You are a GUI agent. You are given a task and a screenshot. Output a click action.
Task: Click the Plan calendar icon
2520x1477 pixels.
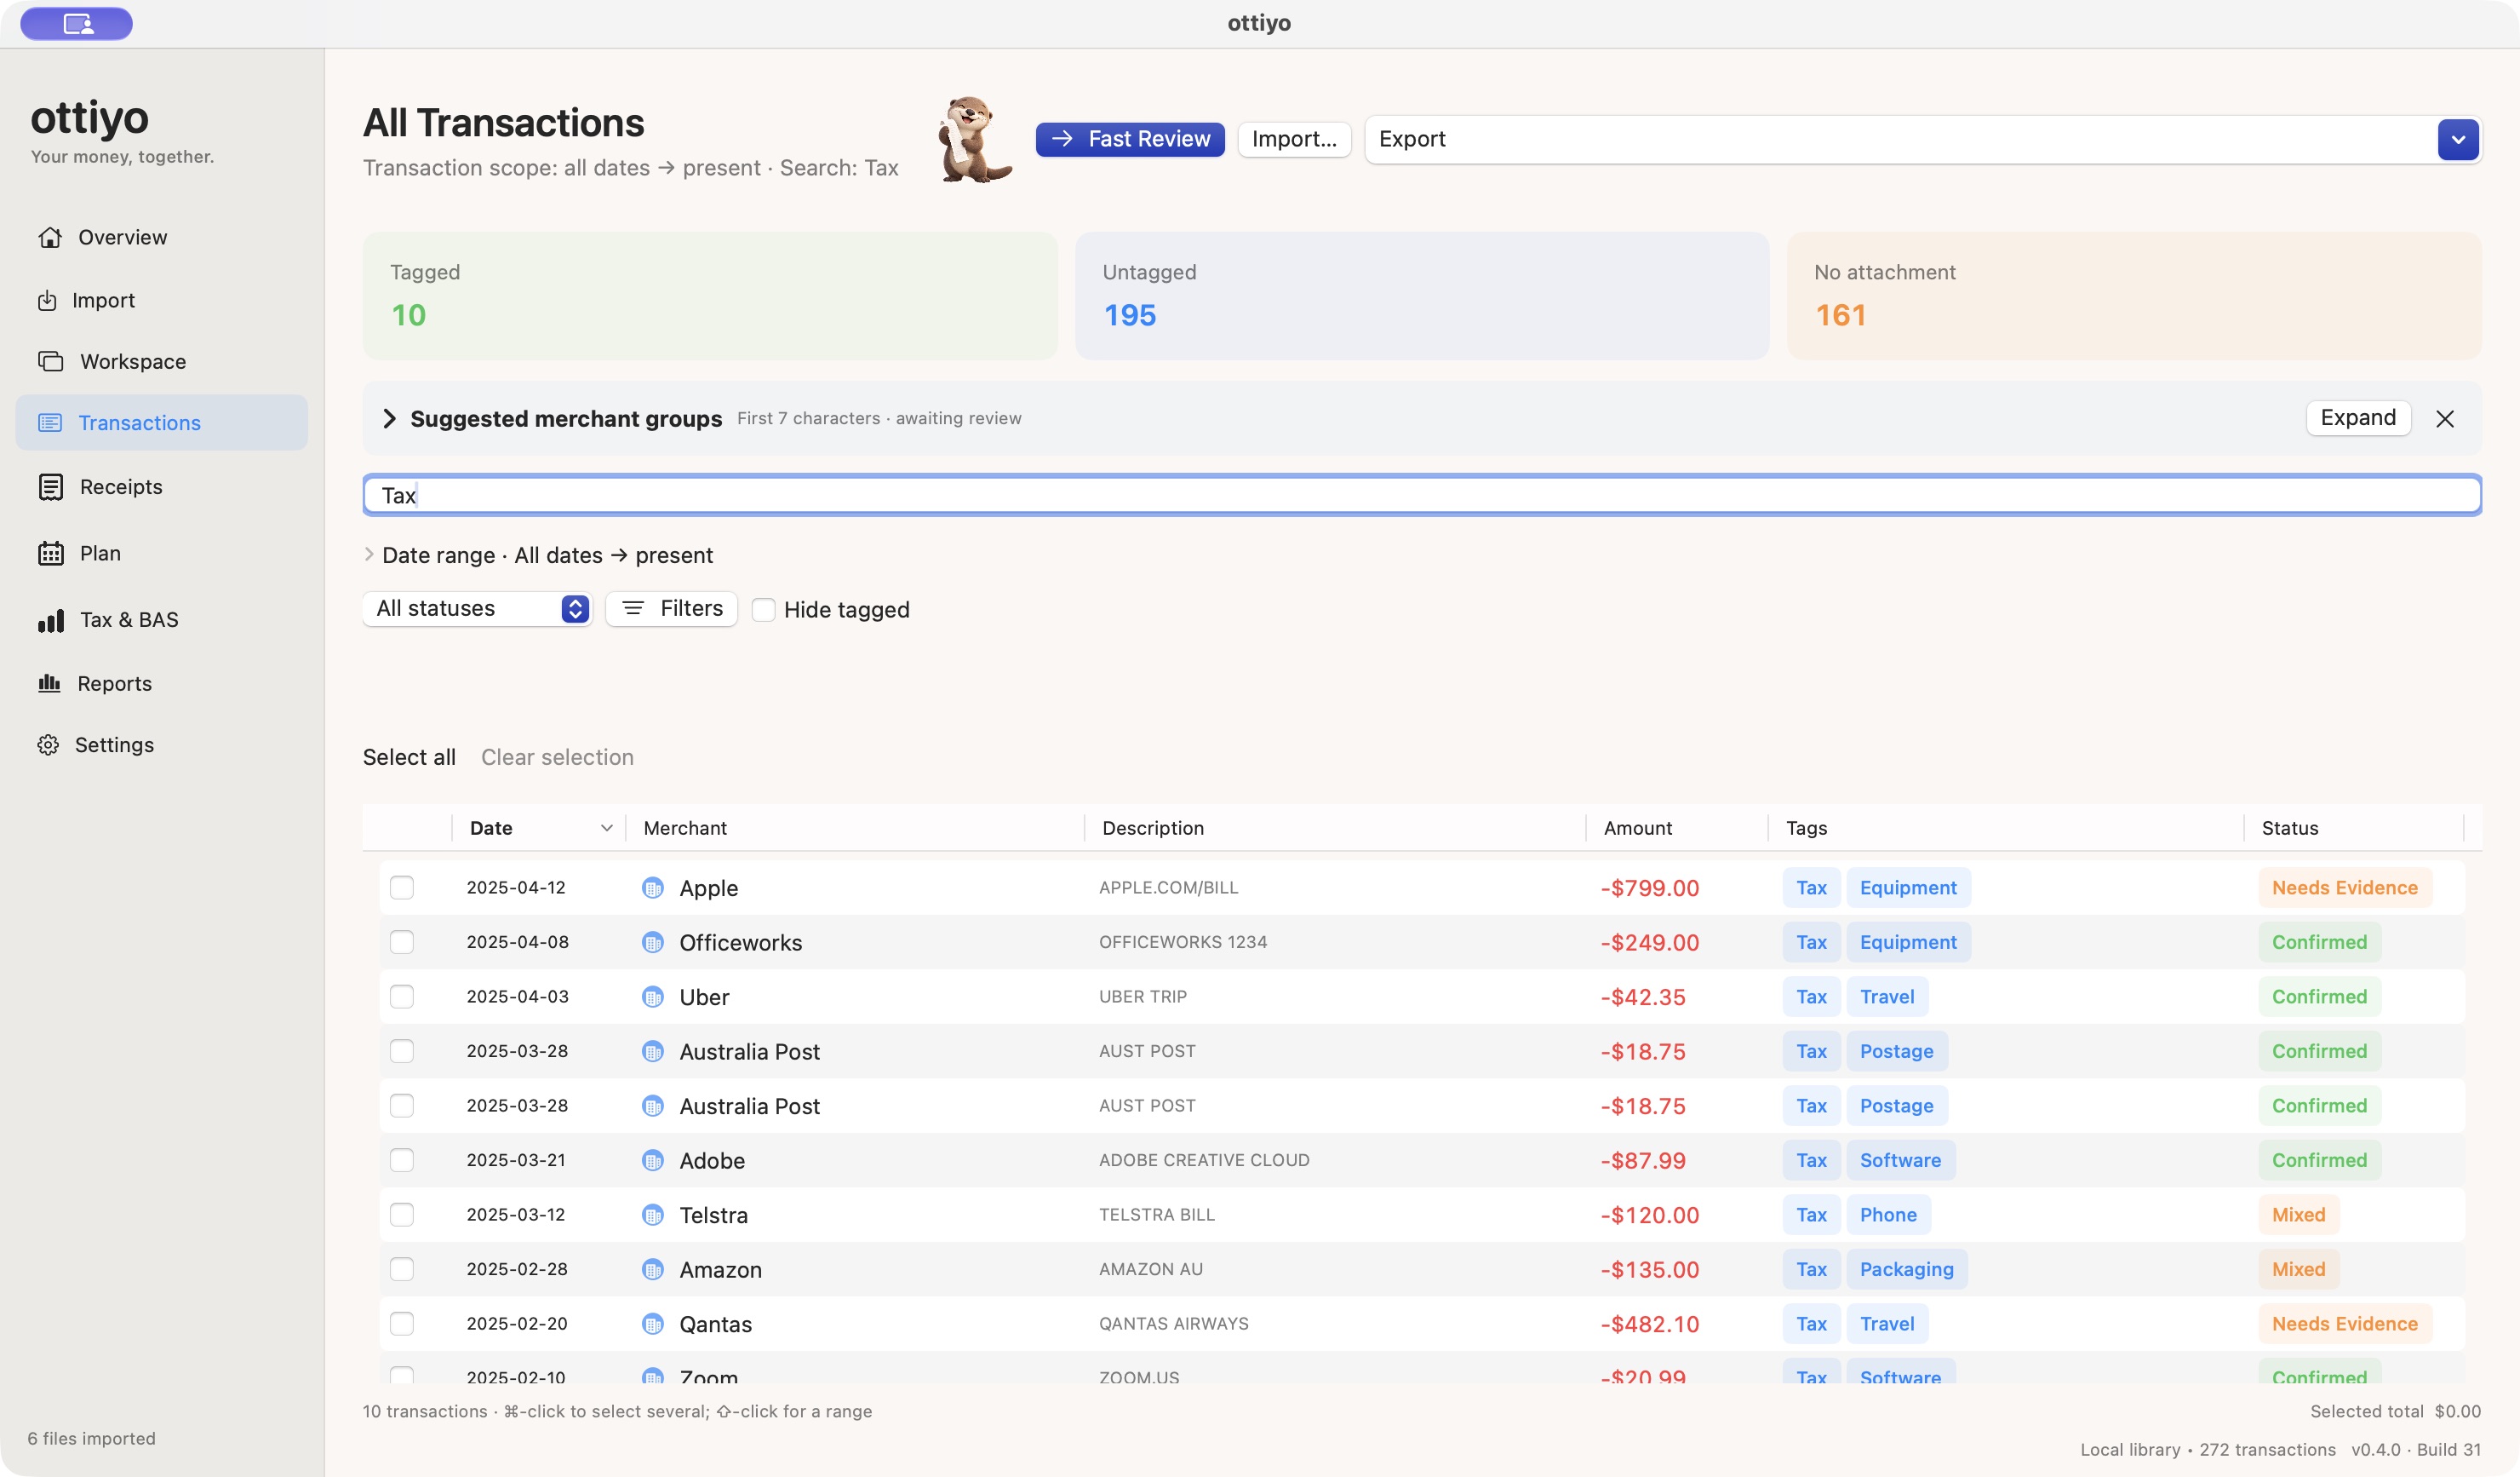[50, 554]
